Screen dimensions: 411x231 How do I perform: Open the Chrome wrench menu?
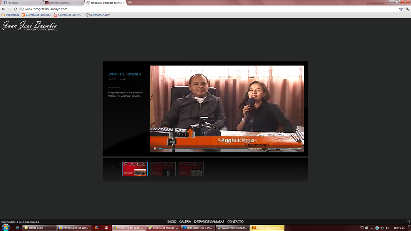click(x=407, y=9)
